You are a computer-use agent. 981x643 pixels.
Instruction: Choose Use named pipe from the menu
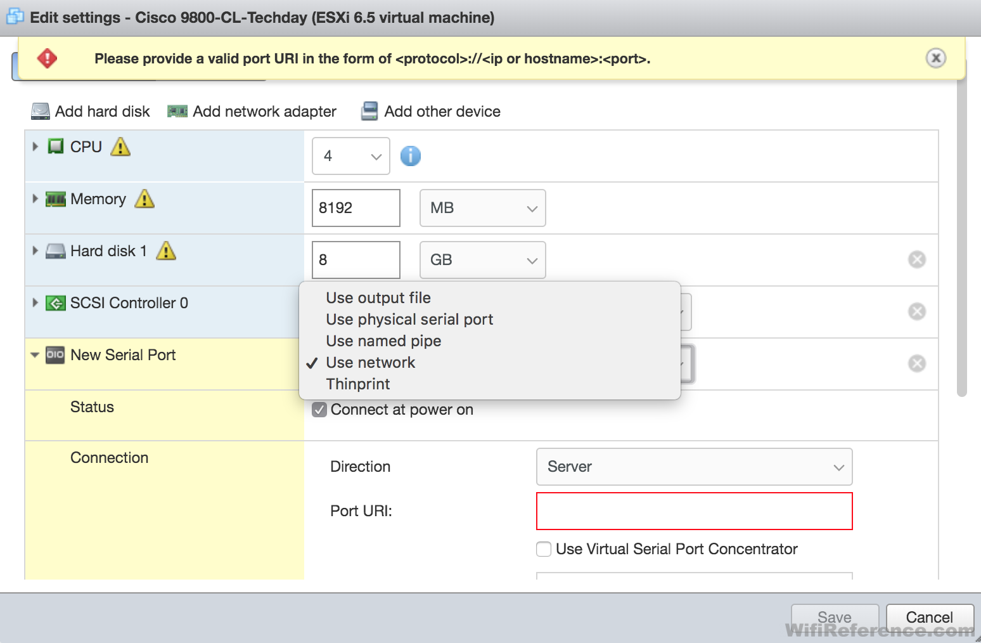coord(383,341)
